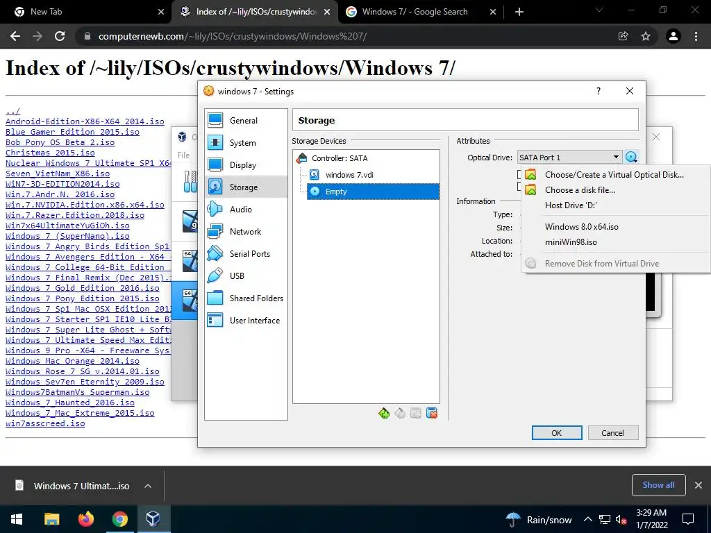This screenshot has width=711, height=533.
Task: Open Audio settings category
Action: coord(246,210)
